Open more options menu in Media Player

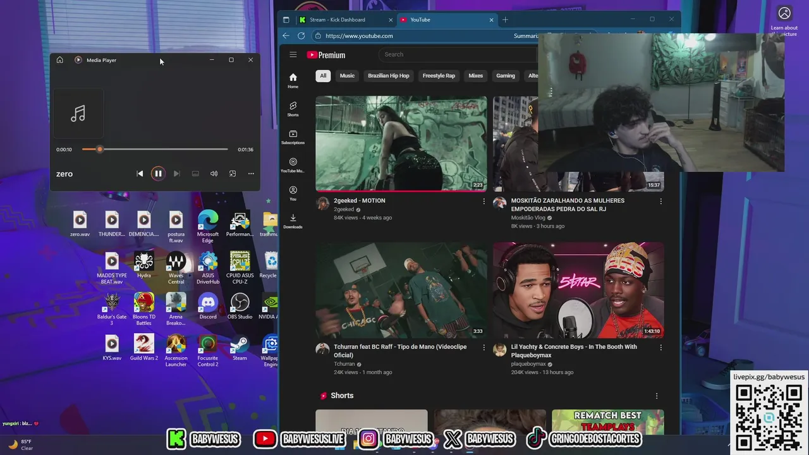[x=251, y=174]
